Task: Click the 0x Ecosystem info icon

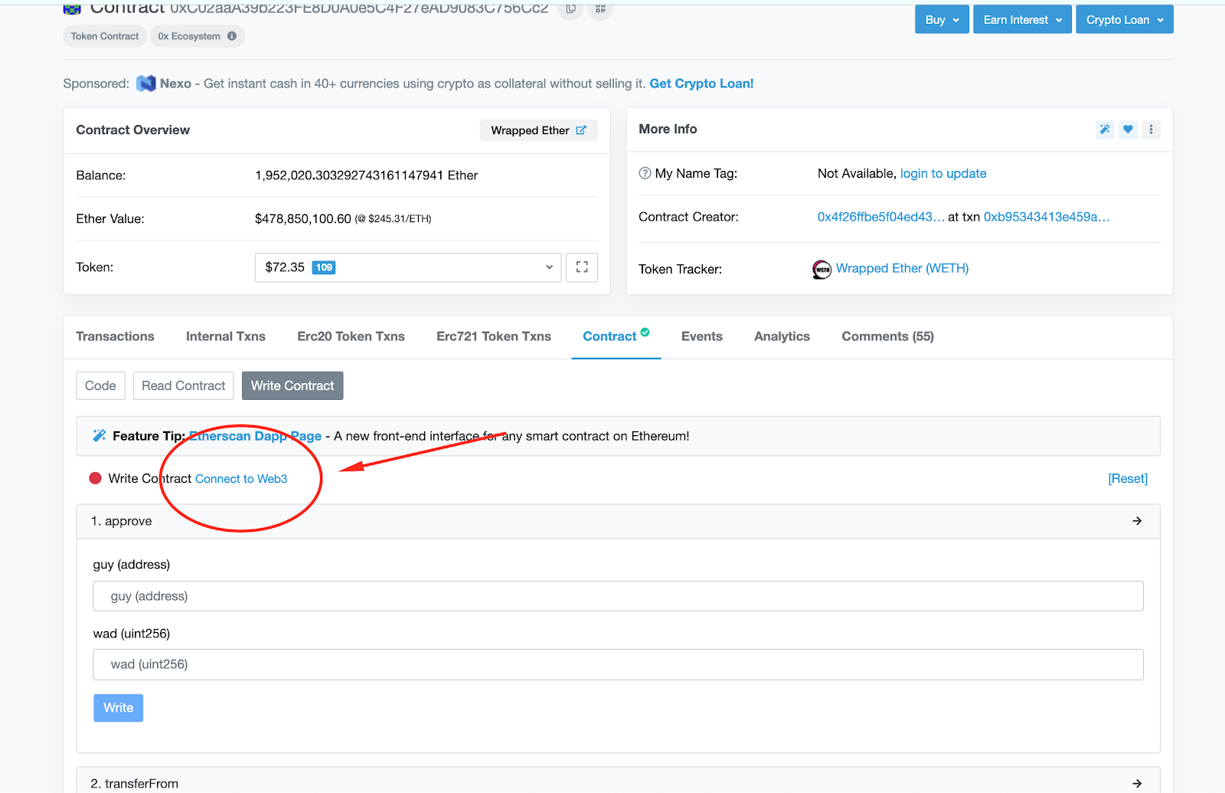Action: pyautogui.click(x=232, y=36)
